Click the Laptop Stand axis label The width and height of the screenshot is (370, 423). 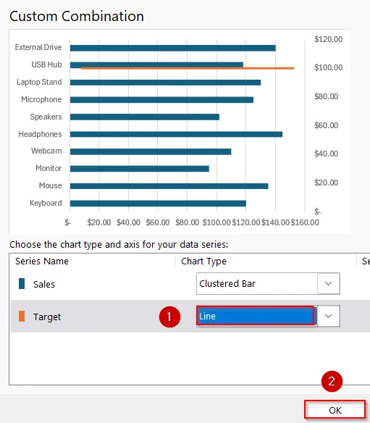tap(39, 82)
